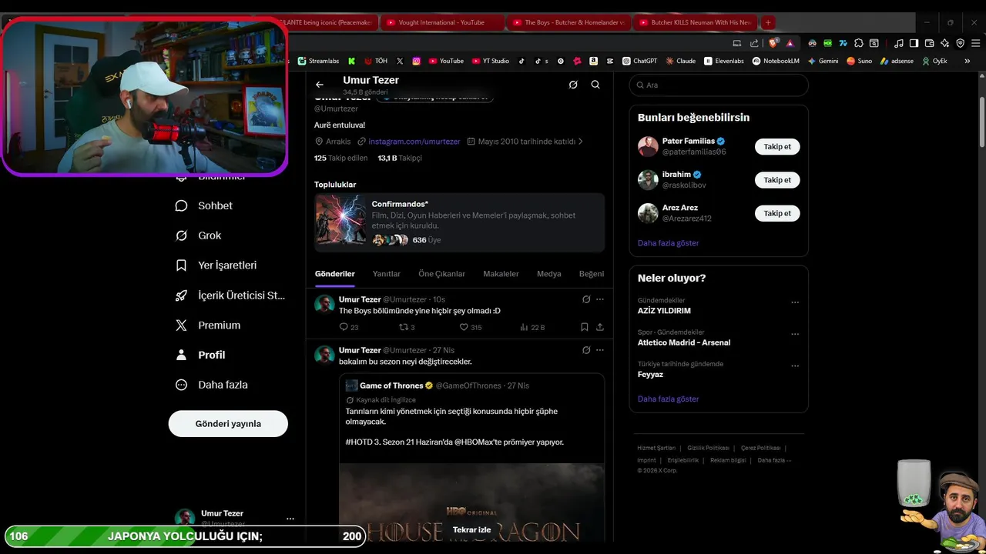Follow Arez Arez with Takip et
Screen dimensions: 986x554
(777, 213)
